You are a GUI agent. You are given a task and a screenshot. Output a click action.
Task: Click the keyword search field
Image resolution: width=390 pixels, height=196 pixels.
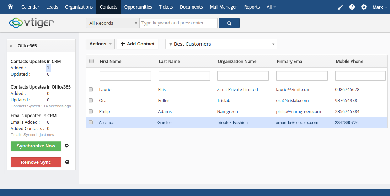click(178, 23)
